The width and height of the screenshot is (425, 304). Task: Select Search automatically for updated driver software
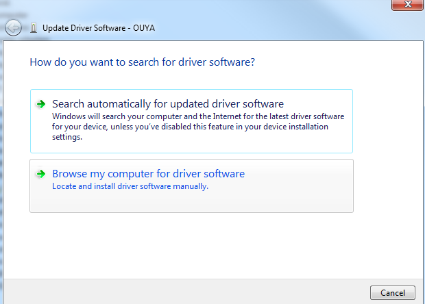pyautogui.click(x=167, y=104)
